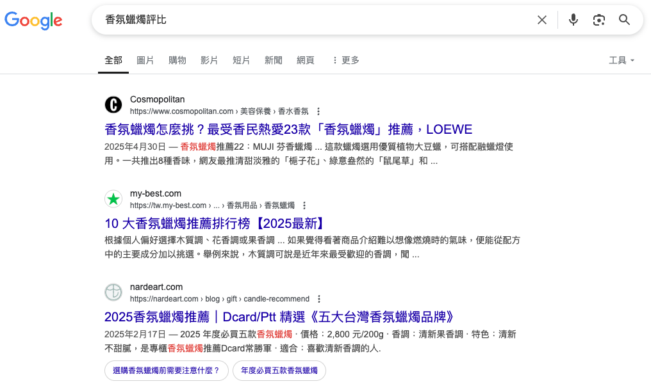Switch to the 網頁 tab

(306, 61)
